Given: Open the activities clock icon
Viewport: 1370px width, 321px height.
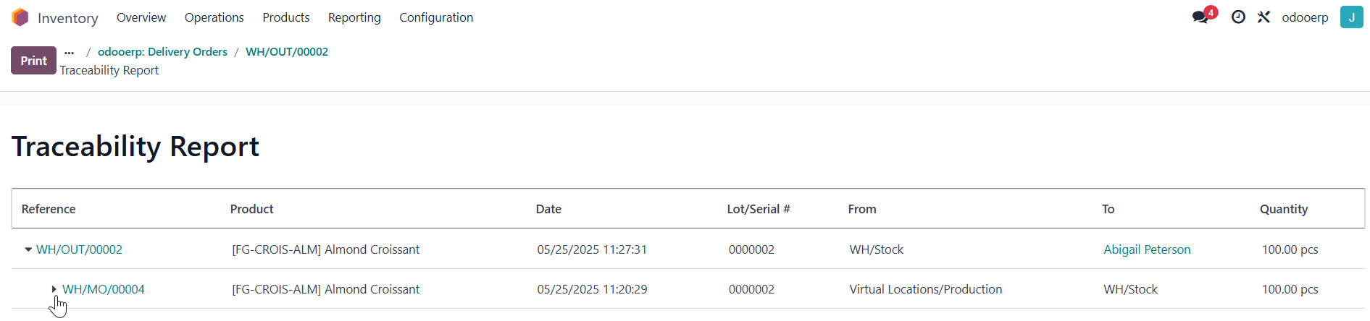Looking at the screenshot, I should click(1238, 17).
